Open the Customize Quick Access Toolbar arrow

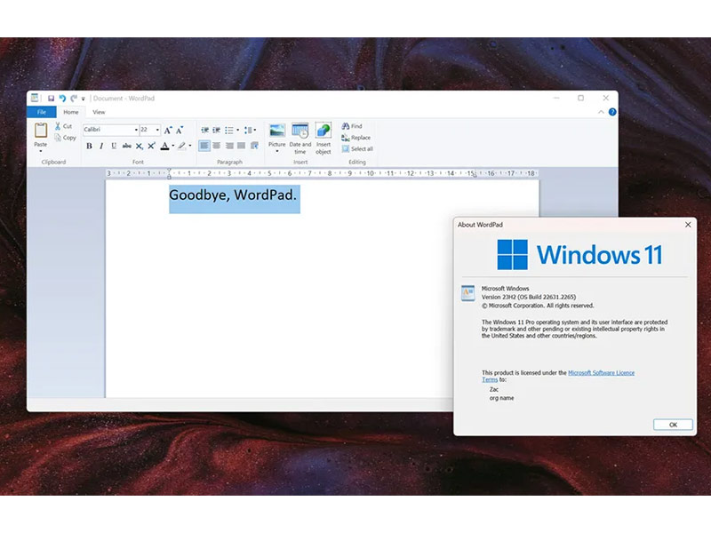click(x=84, y=99)
